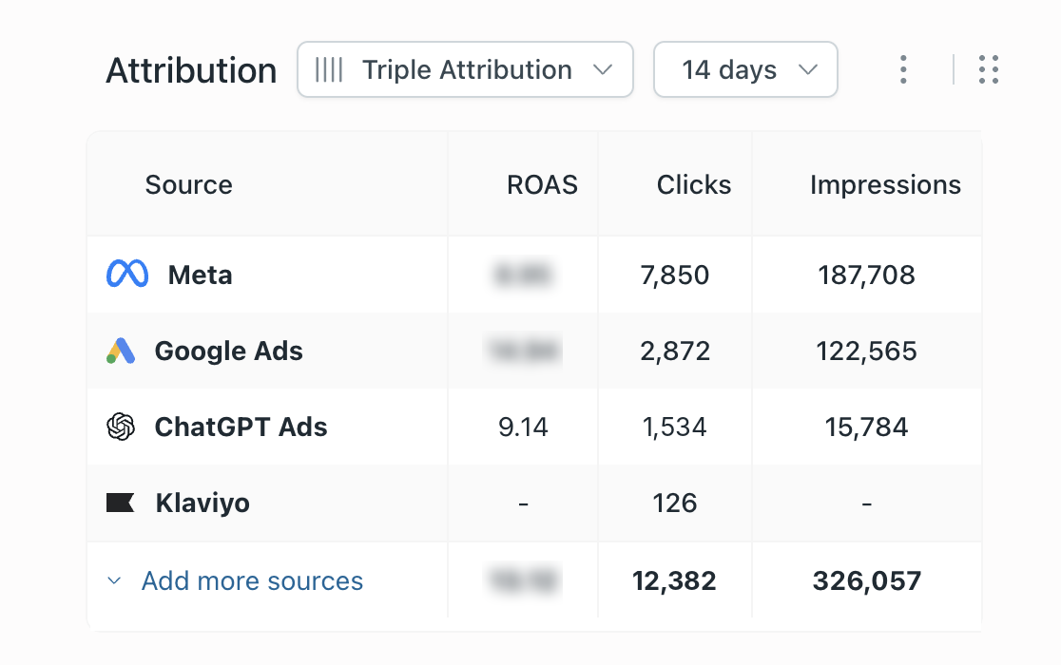Select the Klaviyo source name
The width and height of the screenshot is (1061, 665).
click(x=203, y=503)
